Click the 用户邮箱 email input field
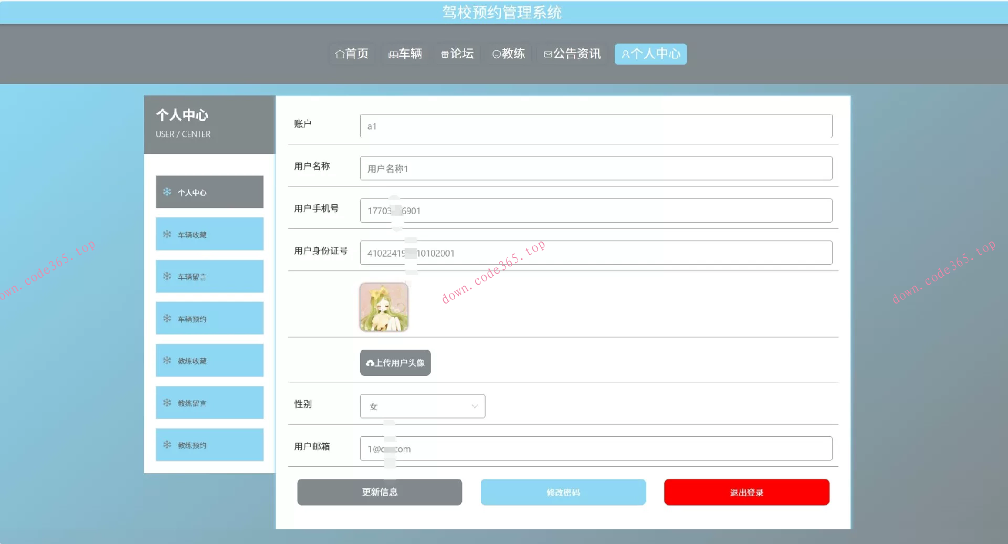The width and height of the screenshot is (1008, 544). tap(596, 448)
